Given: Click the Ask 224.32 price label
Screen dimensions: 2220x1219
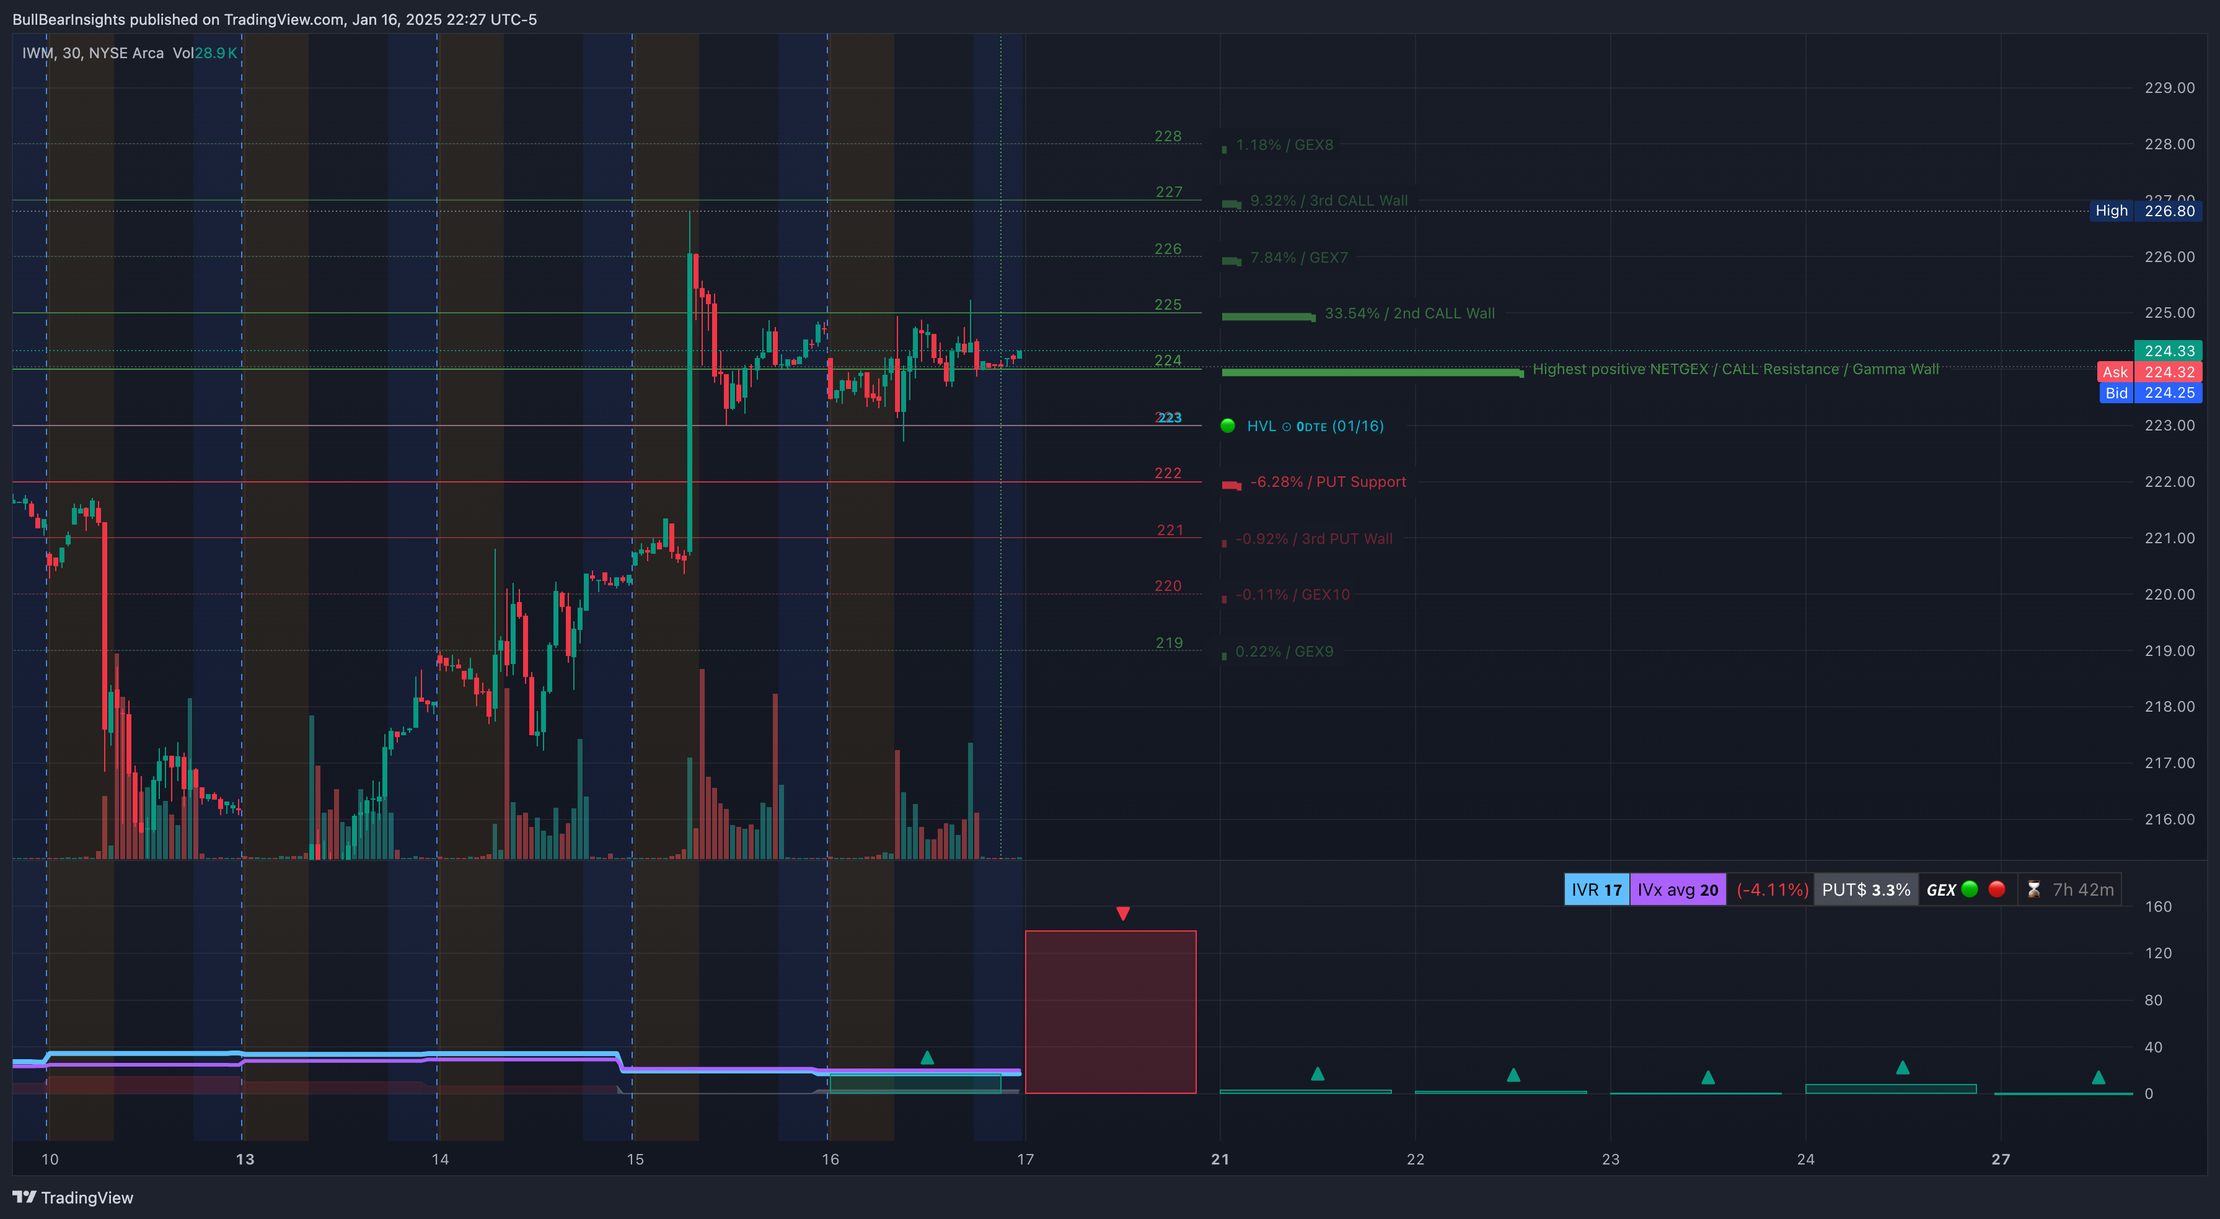Looking at the screenshot, I should [2149, 372].
